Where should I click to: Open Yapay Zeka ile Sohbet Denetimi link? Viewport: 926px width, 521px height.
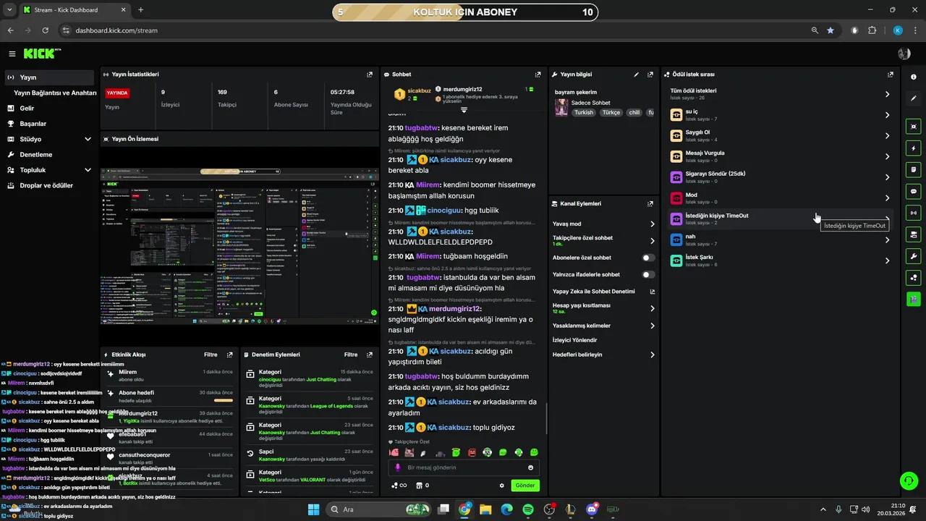tap(603, 292)
